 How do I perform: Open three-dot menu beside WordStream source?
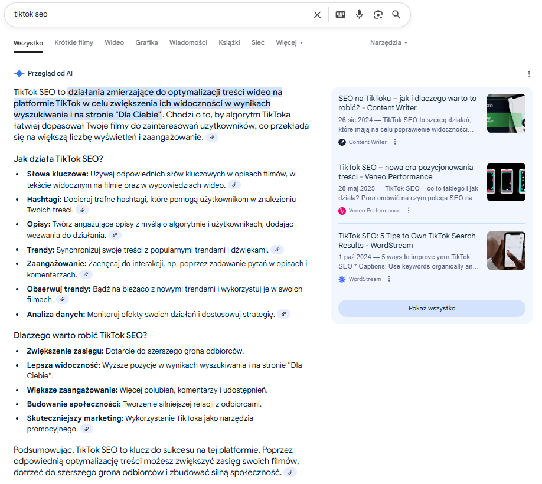click(389, 279)
